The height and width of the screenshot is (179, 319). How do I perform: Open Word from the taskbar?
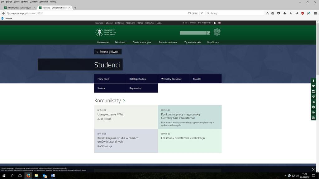point(53,176)
